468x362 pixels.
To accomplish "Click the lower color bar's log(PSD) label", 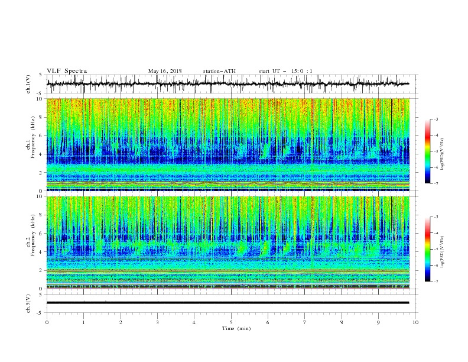I will tap(443, 251).
